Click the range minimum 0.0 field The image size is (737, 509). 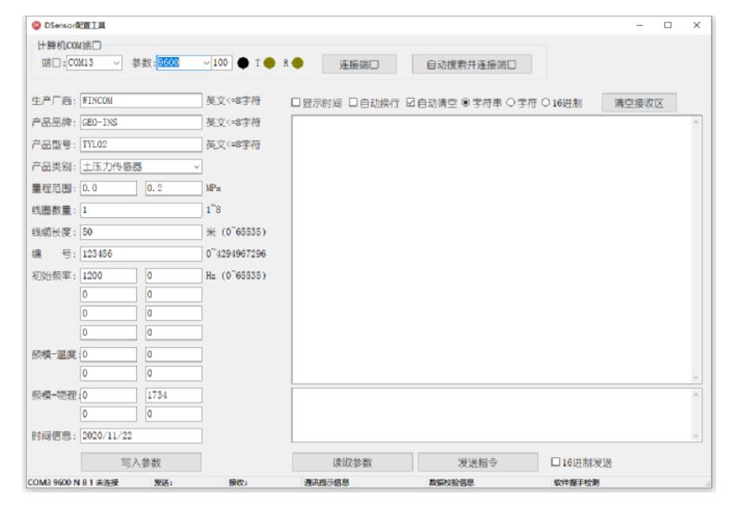coord(108,188)
